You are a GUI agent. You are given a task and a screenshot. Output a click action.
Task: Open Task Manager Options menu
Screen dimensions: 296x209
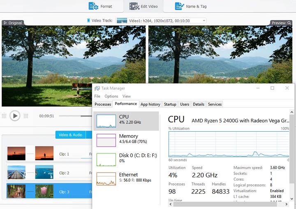(111, 96)
